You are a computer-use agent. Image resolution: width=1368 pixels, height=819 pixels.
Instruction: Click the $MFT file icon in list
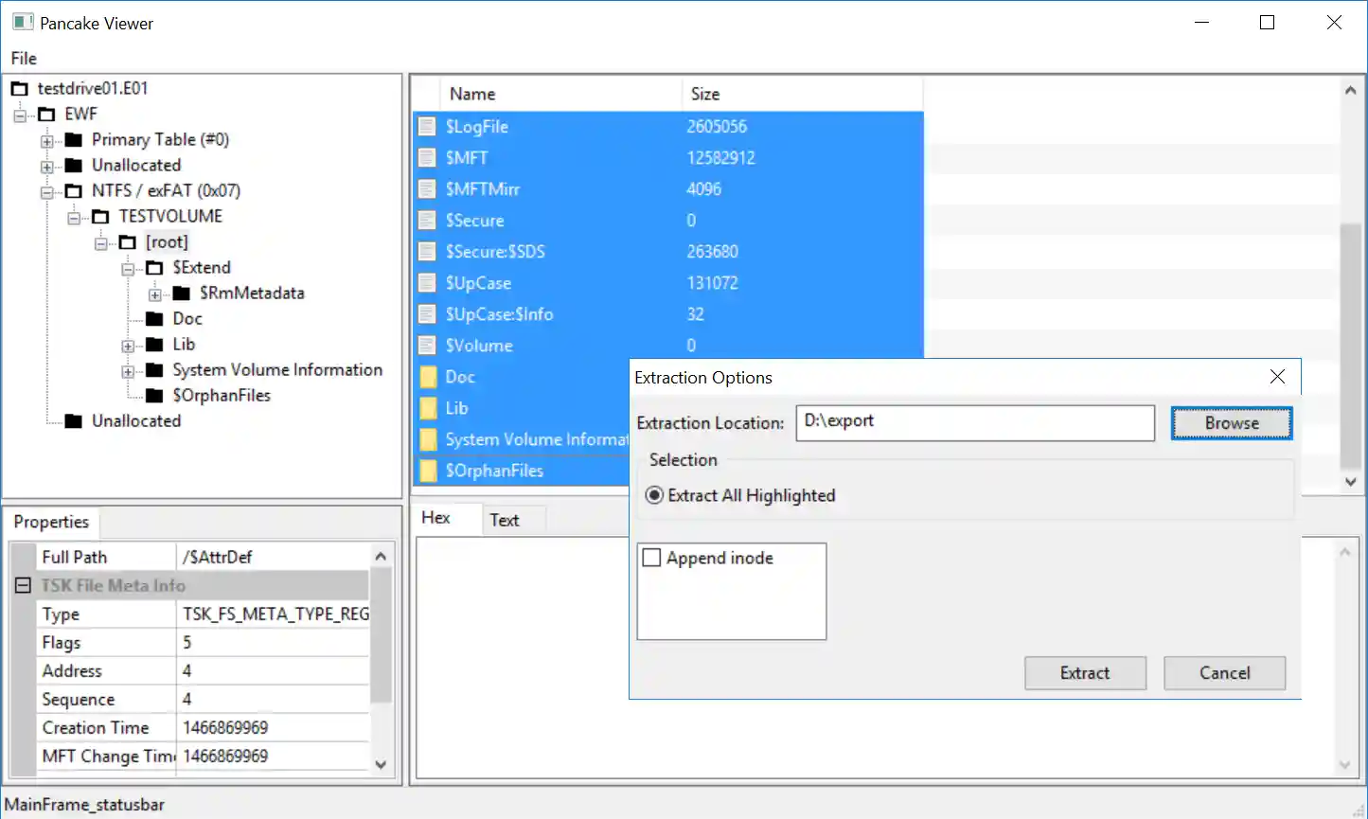click(x=428, y=158)
